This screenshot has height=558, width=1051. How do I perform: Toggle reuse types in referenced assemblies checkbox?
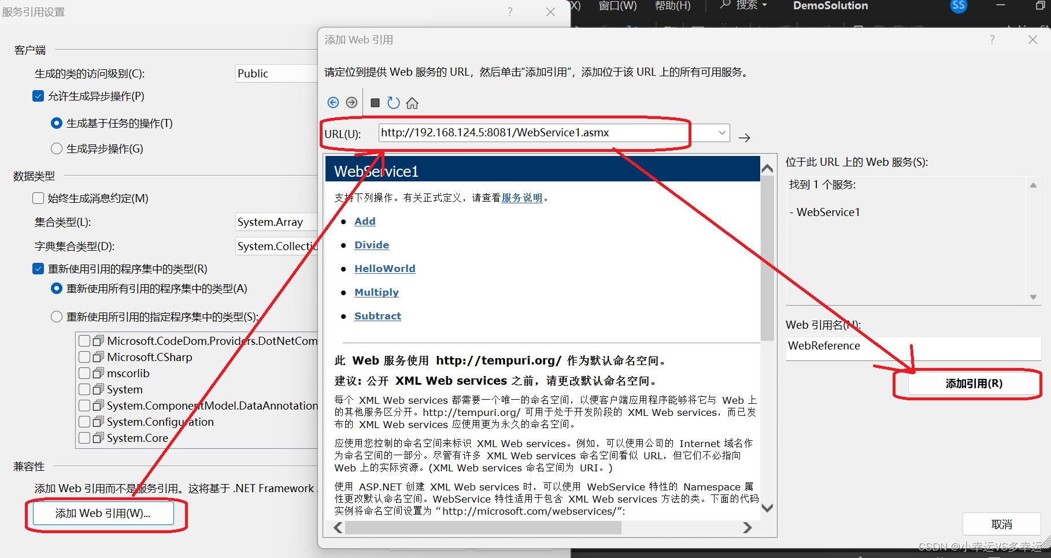tap(38, 269)
